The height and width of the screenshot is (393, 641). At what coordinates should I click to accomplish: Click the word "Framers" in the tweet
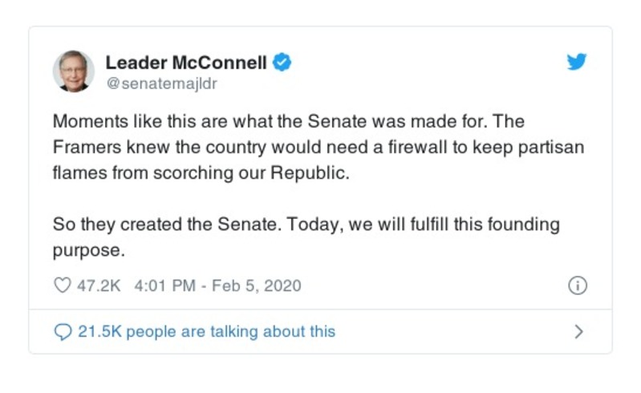[83, 148]
